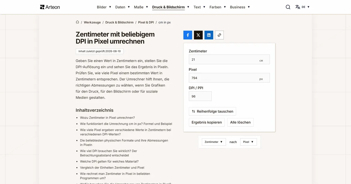Open the search magnifier icon
This screenshot has height=184, width=351.
[288, 7]
